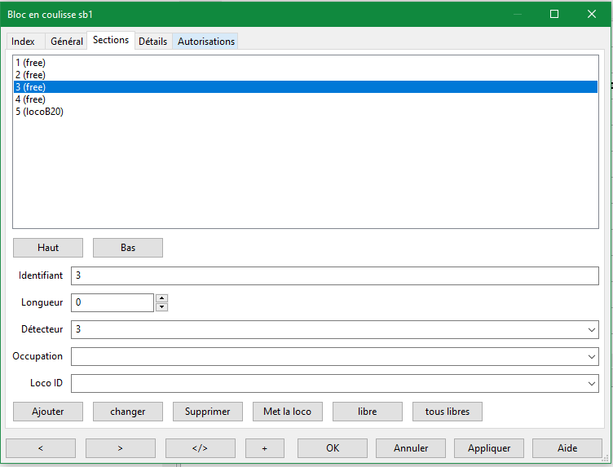613x467 pixels.
Task: Click the Supprimer button
Action: [208, 412]
